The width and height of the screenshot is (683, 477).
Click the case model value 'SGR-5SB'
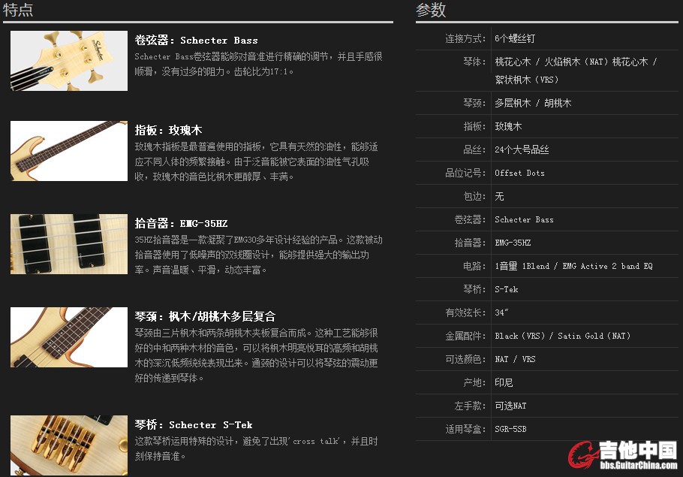[510, 429]
